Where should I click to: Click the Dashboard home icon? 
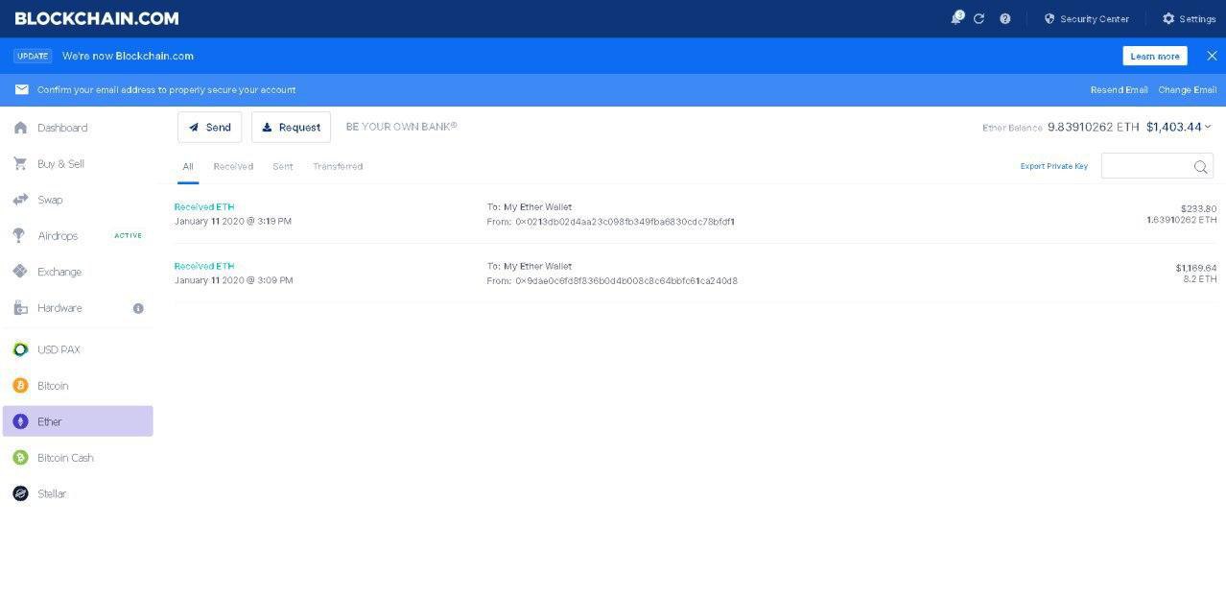point(20,128)
